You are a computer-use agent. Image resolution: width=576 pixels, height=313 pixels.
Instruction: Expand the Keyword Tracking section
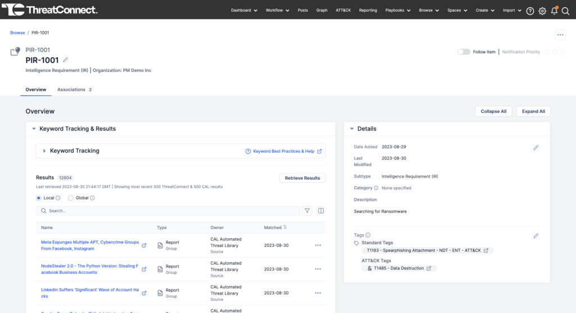[44, 151]
